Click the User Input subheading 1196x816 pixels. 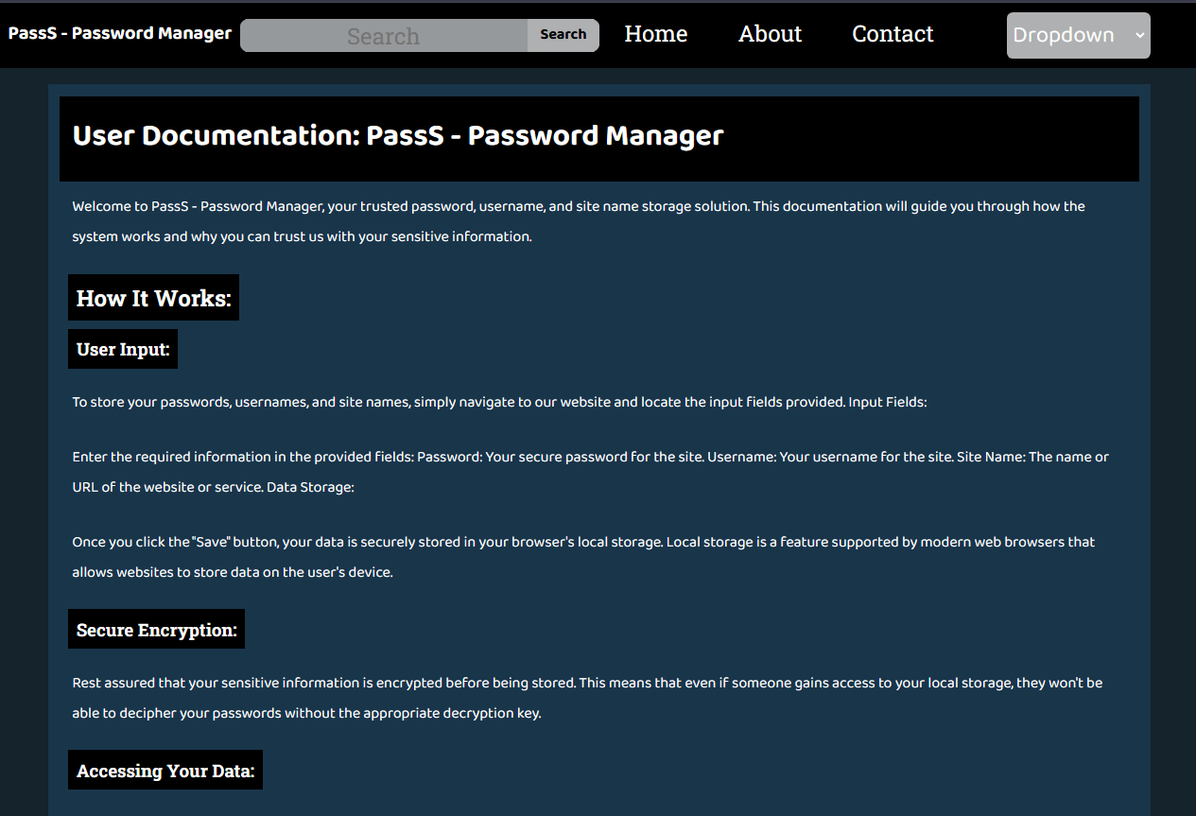pos(123,349)
